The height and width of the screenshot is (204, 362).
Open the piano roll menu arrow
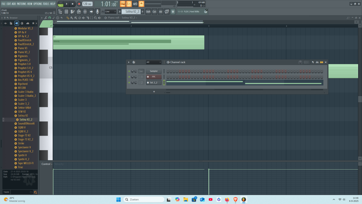coord(42,18)
